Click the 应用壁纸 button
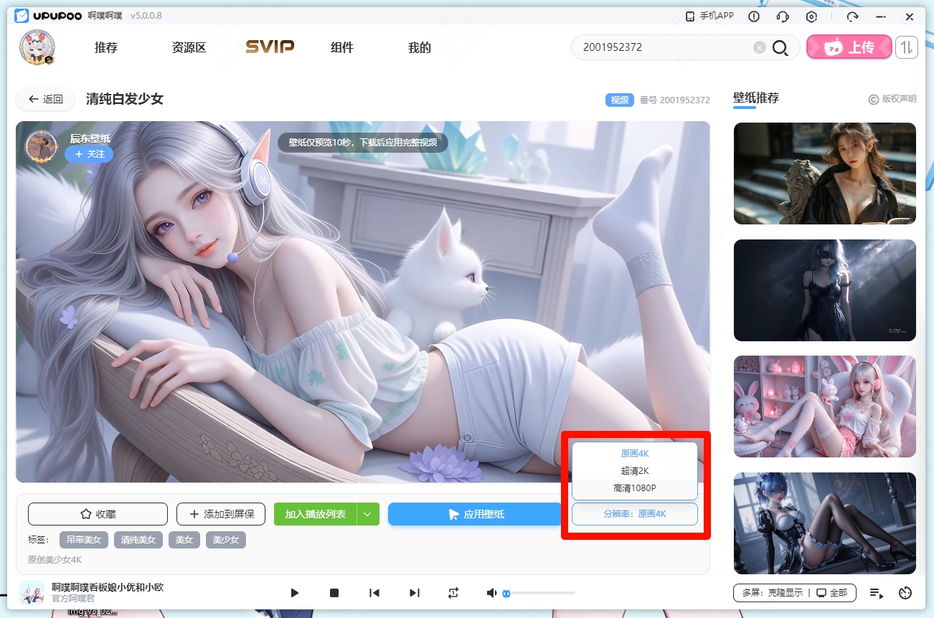934x618 pixels. 475,514
